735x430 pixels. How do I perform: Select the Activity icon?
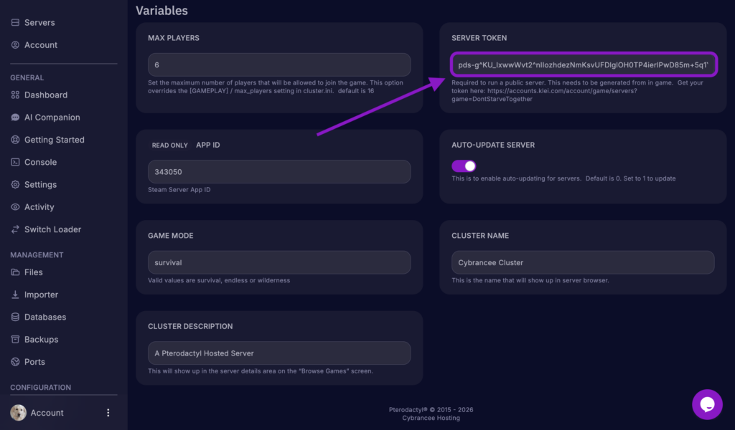click(x=15, y=206)
